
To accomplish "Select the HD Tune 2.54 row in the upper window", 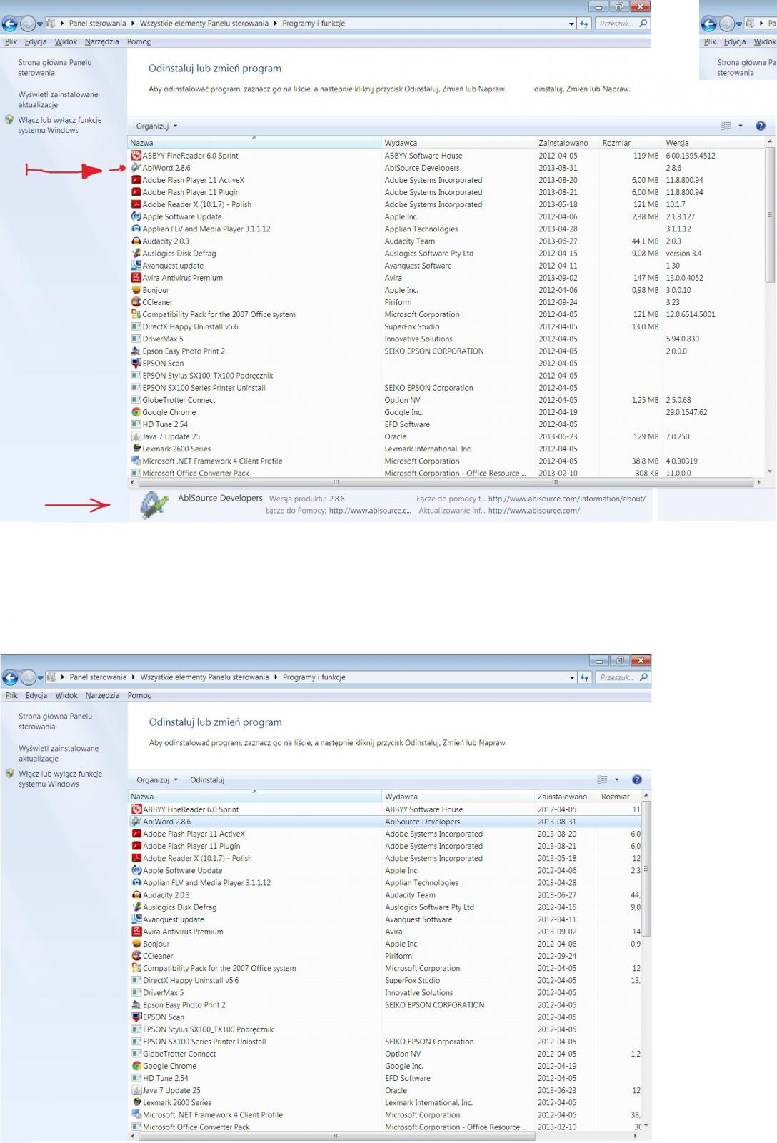I will point(446,424).
